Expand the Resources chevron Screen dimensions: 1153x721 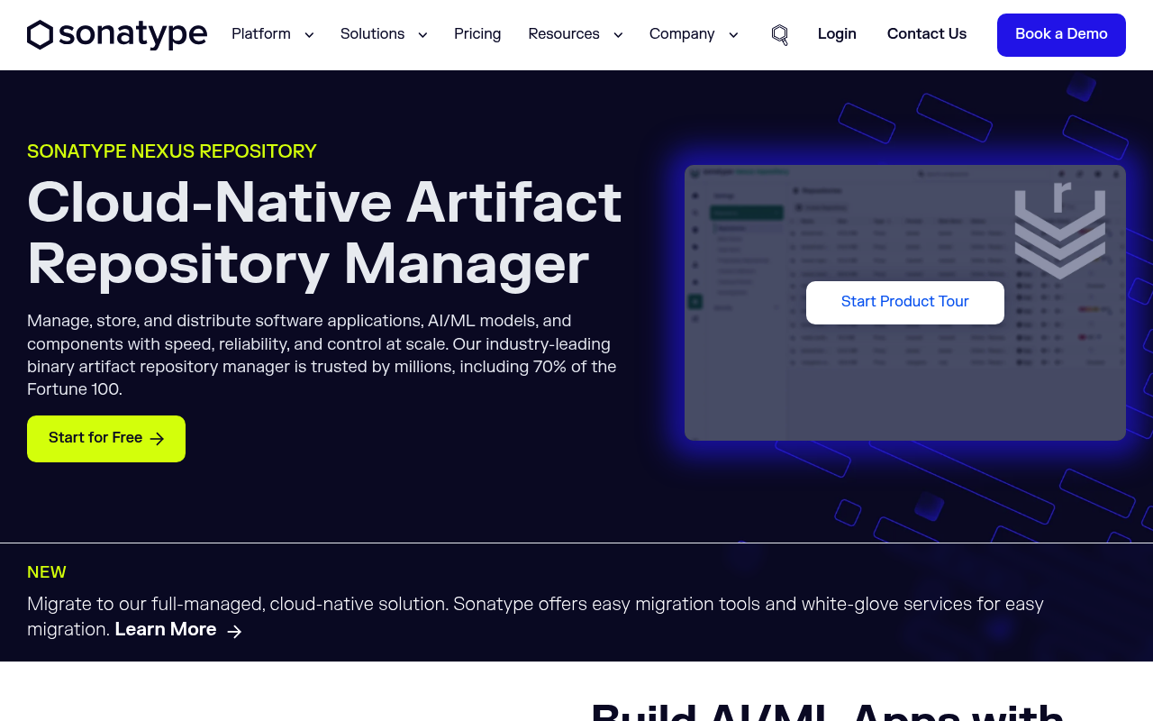tap(618, 35)
